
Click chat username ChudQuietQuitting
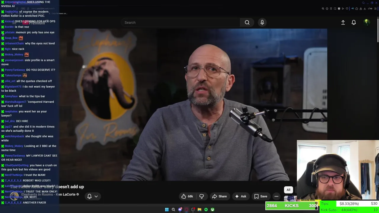[17, 165]
